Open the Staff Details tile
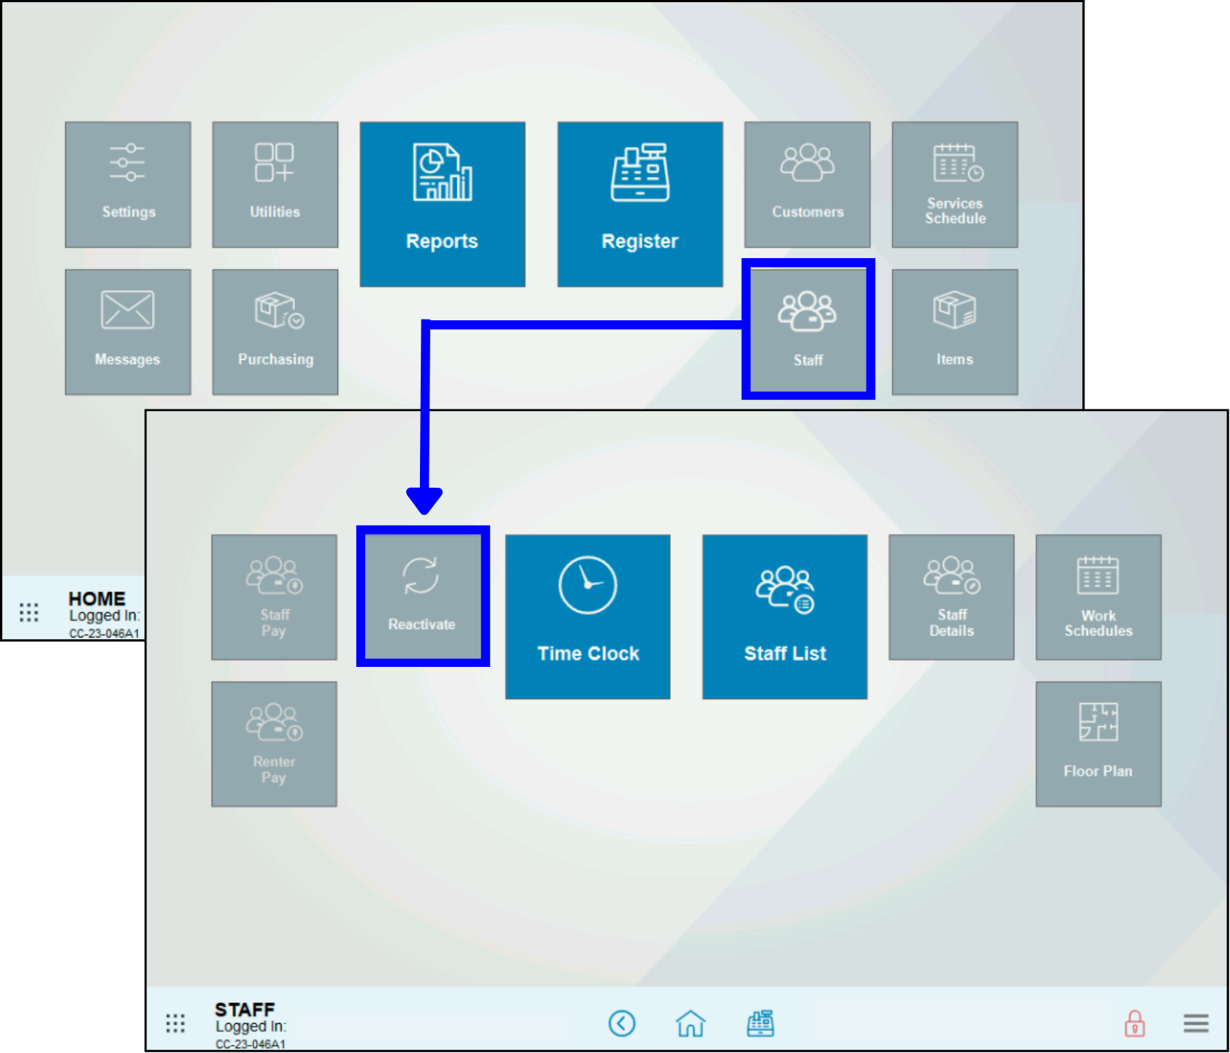Viewport: 1230px width, 1053px height. (x=951, y=597)
